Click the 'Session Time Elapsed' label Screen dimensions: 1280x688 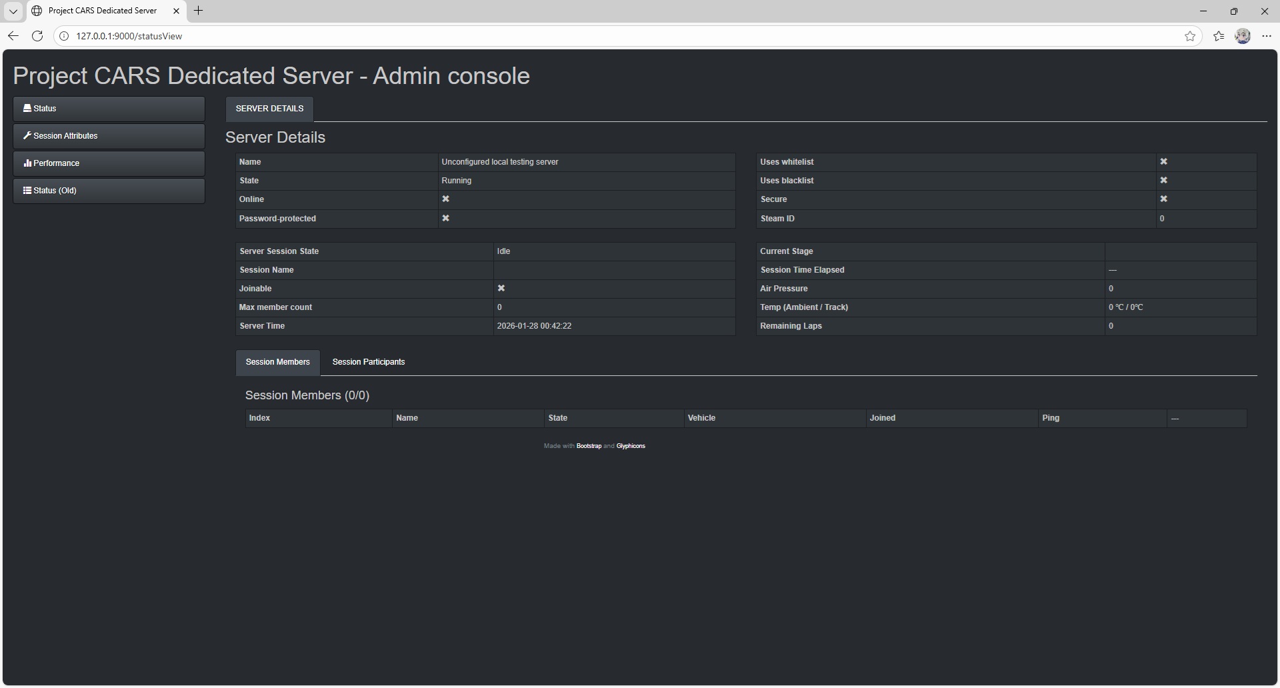803,270
